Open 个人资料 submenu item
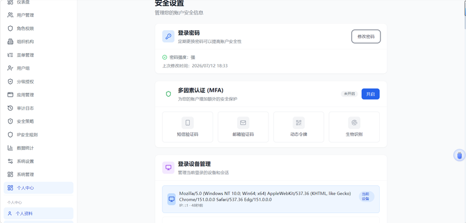 [38, 214]
